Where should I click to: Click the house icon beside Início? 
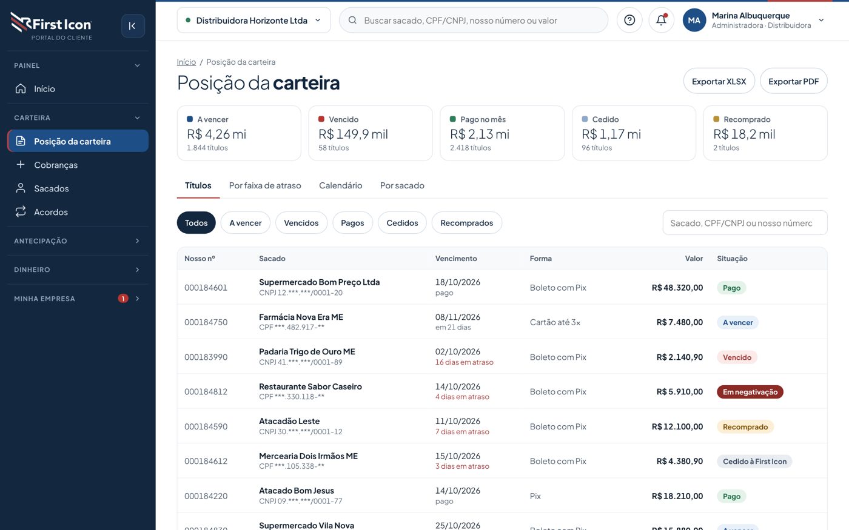pos(21,88)
